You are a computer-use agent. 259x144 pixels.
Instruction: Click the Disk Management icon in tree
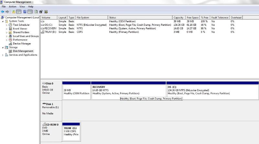(x=10, y=51)
